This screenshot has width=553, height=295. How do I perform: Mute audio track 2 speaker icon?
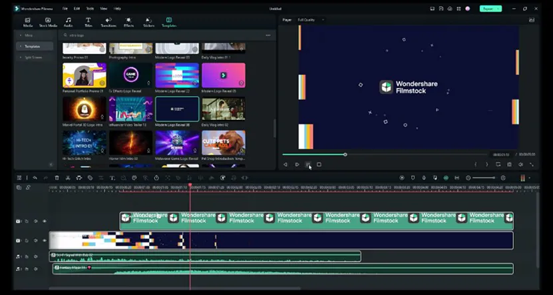[36, 269]
